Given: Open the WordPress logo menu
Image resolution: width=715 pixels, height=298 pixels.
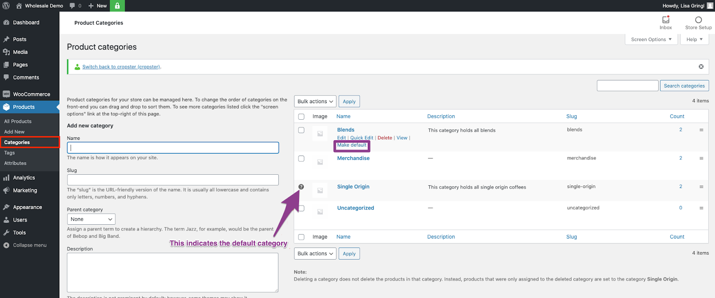Looking at the screenshot, I should [x=6, y=6].
